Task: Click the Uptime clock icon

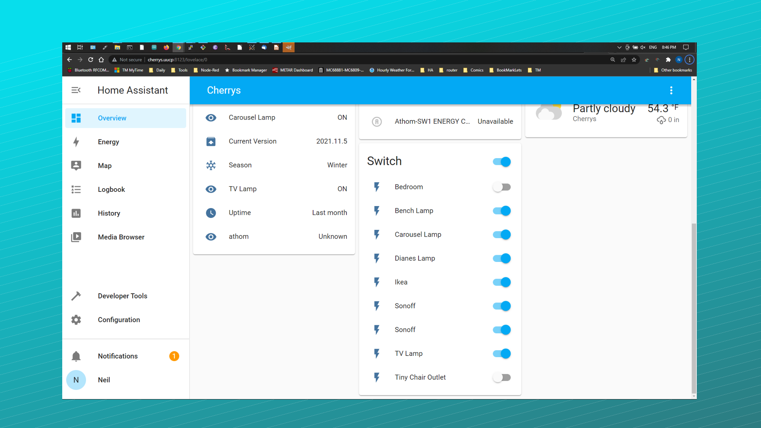Action: pos(211,213)
